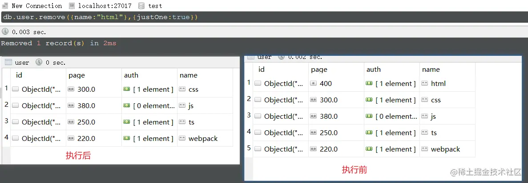This screenshot has width=528, height=183.
Task: Click the localhost:27017 server icon
Action: [72, 6]
